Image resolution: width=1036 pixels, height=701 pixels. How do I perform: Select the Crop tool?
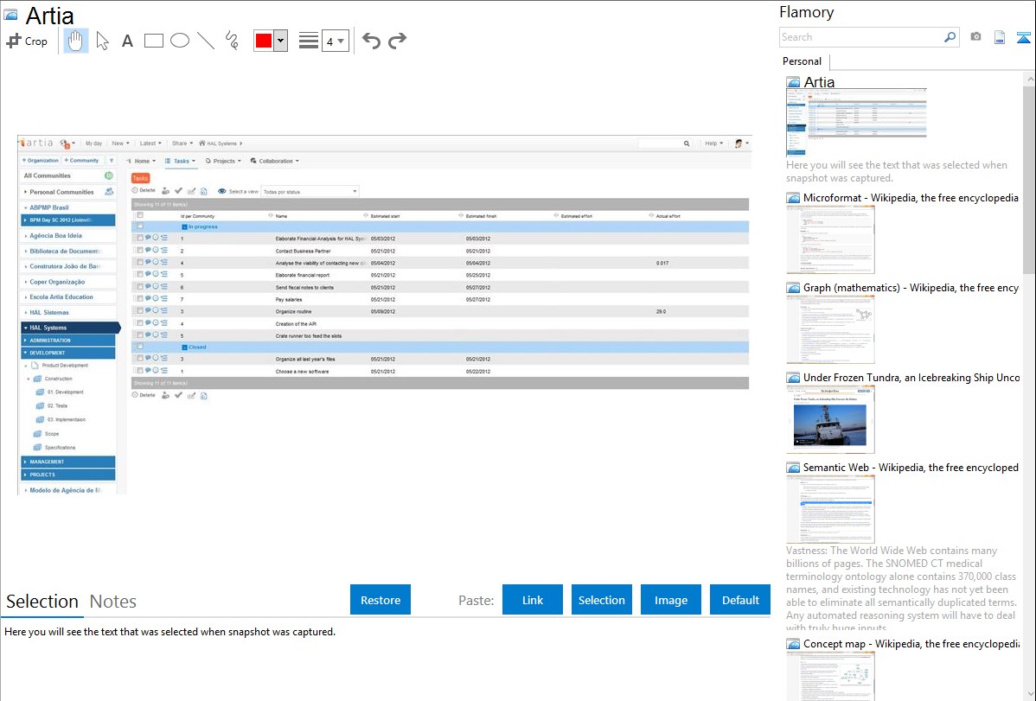click(x=27, y=41)
